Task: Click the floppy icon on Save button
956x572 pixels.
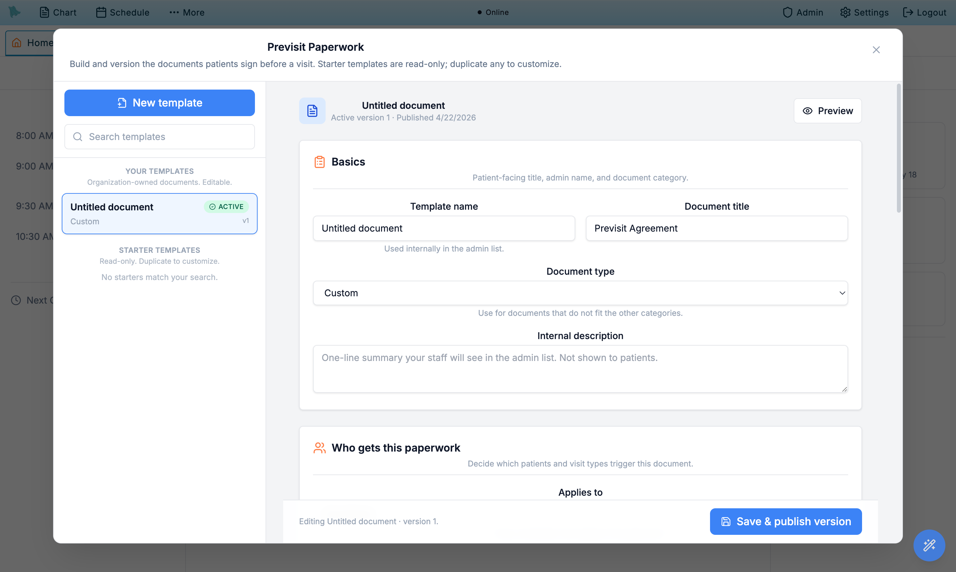Action: tap(726, 522)
